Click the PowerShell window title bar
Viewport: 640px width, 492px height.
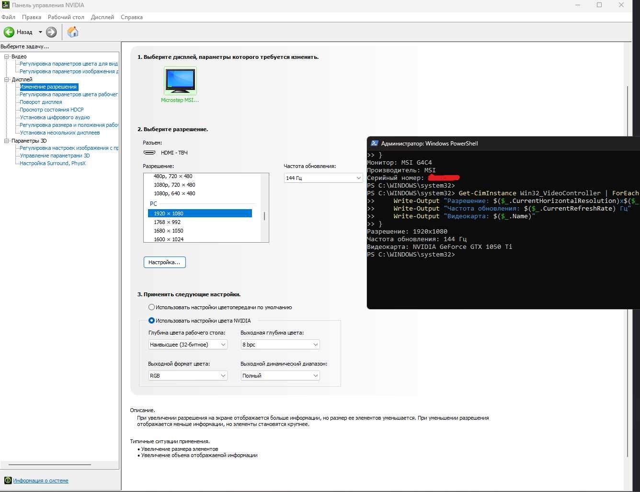503,143
